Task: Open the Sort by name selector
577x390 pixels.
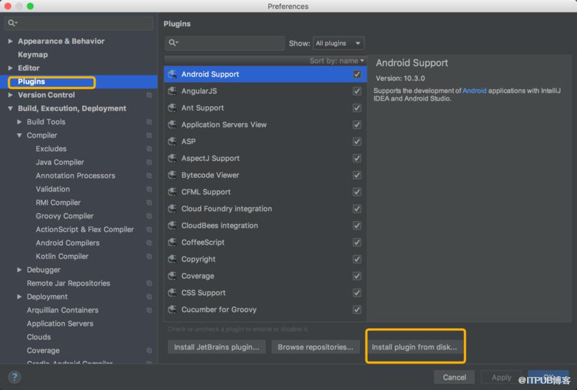Action: pyautogui.click(x=337, y=61)
